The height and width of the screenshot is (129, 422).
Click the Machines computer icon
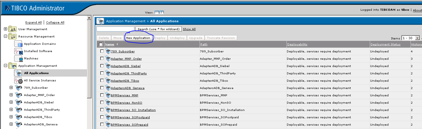click(x=18, y=59)
